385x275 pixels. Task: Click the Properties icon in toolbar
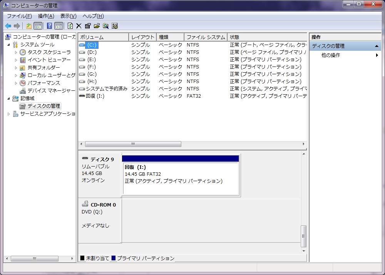pyautogui.click(x=88, y=26)
